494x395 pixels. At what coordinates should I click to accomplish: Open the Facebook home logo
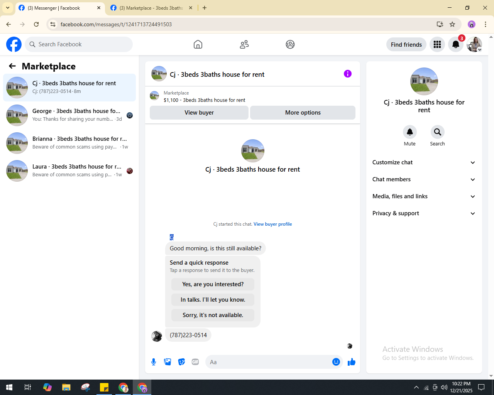pyautogui.click(x=14, y=44)
